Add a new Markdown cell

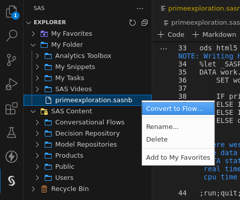[214, 35]
